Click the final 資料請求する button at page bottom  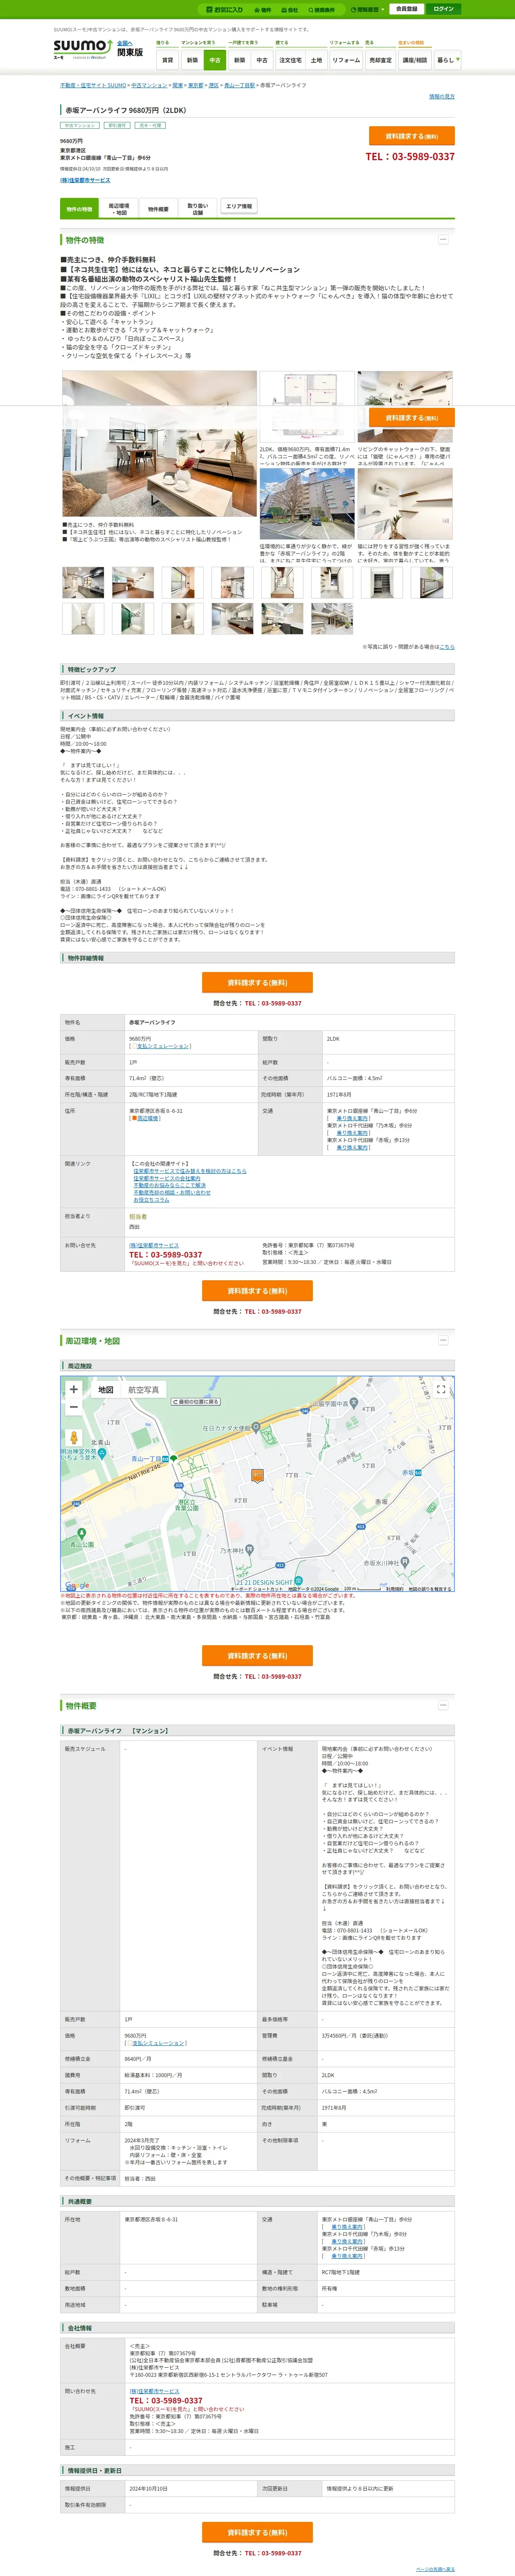click(257, 2532)
